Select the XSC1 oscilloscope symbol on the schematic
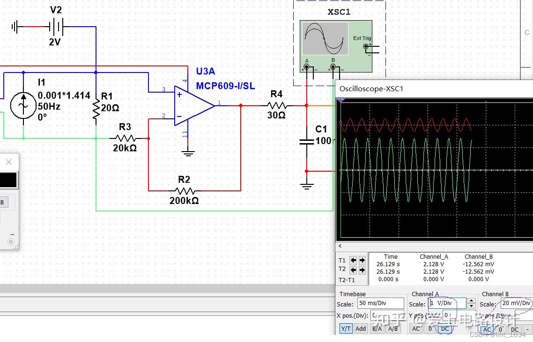Image resolution: width=533 pixels, height=342 pixels. 328,40
